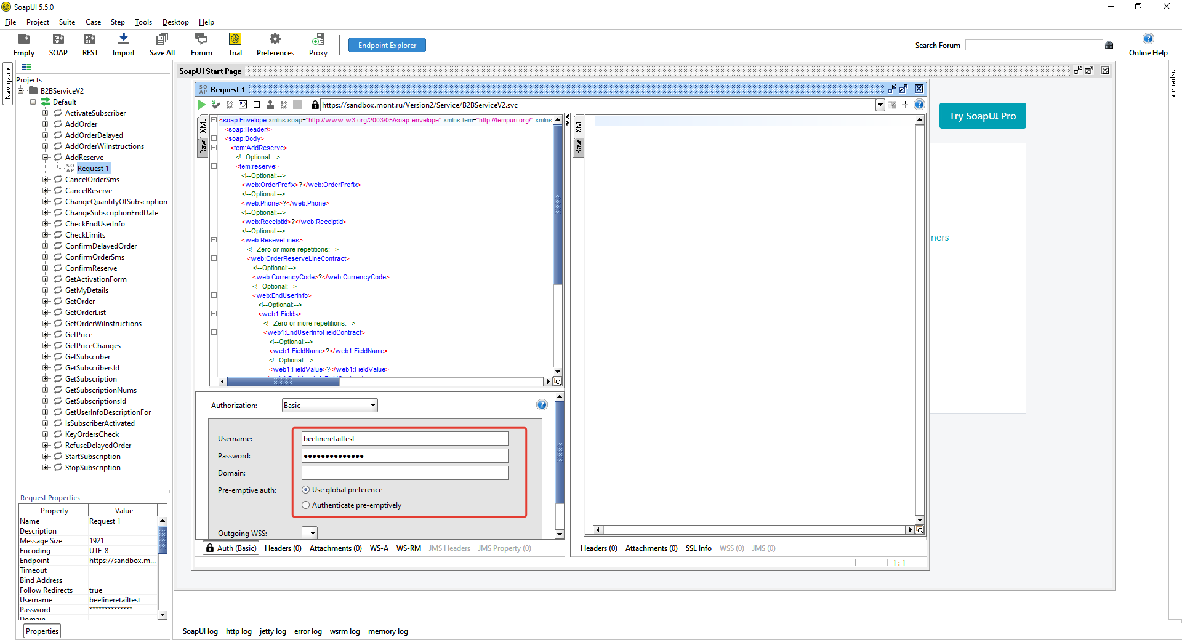Open the endpoint URL dropdown arrow
This screenshot has width=1182, height=640.
point(880,105)
